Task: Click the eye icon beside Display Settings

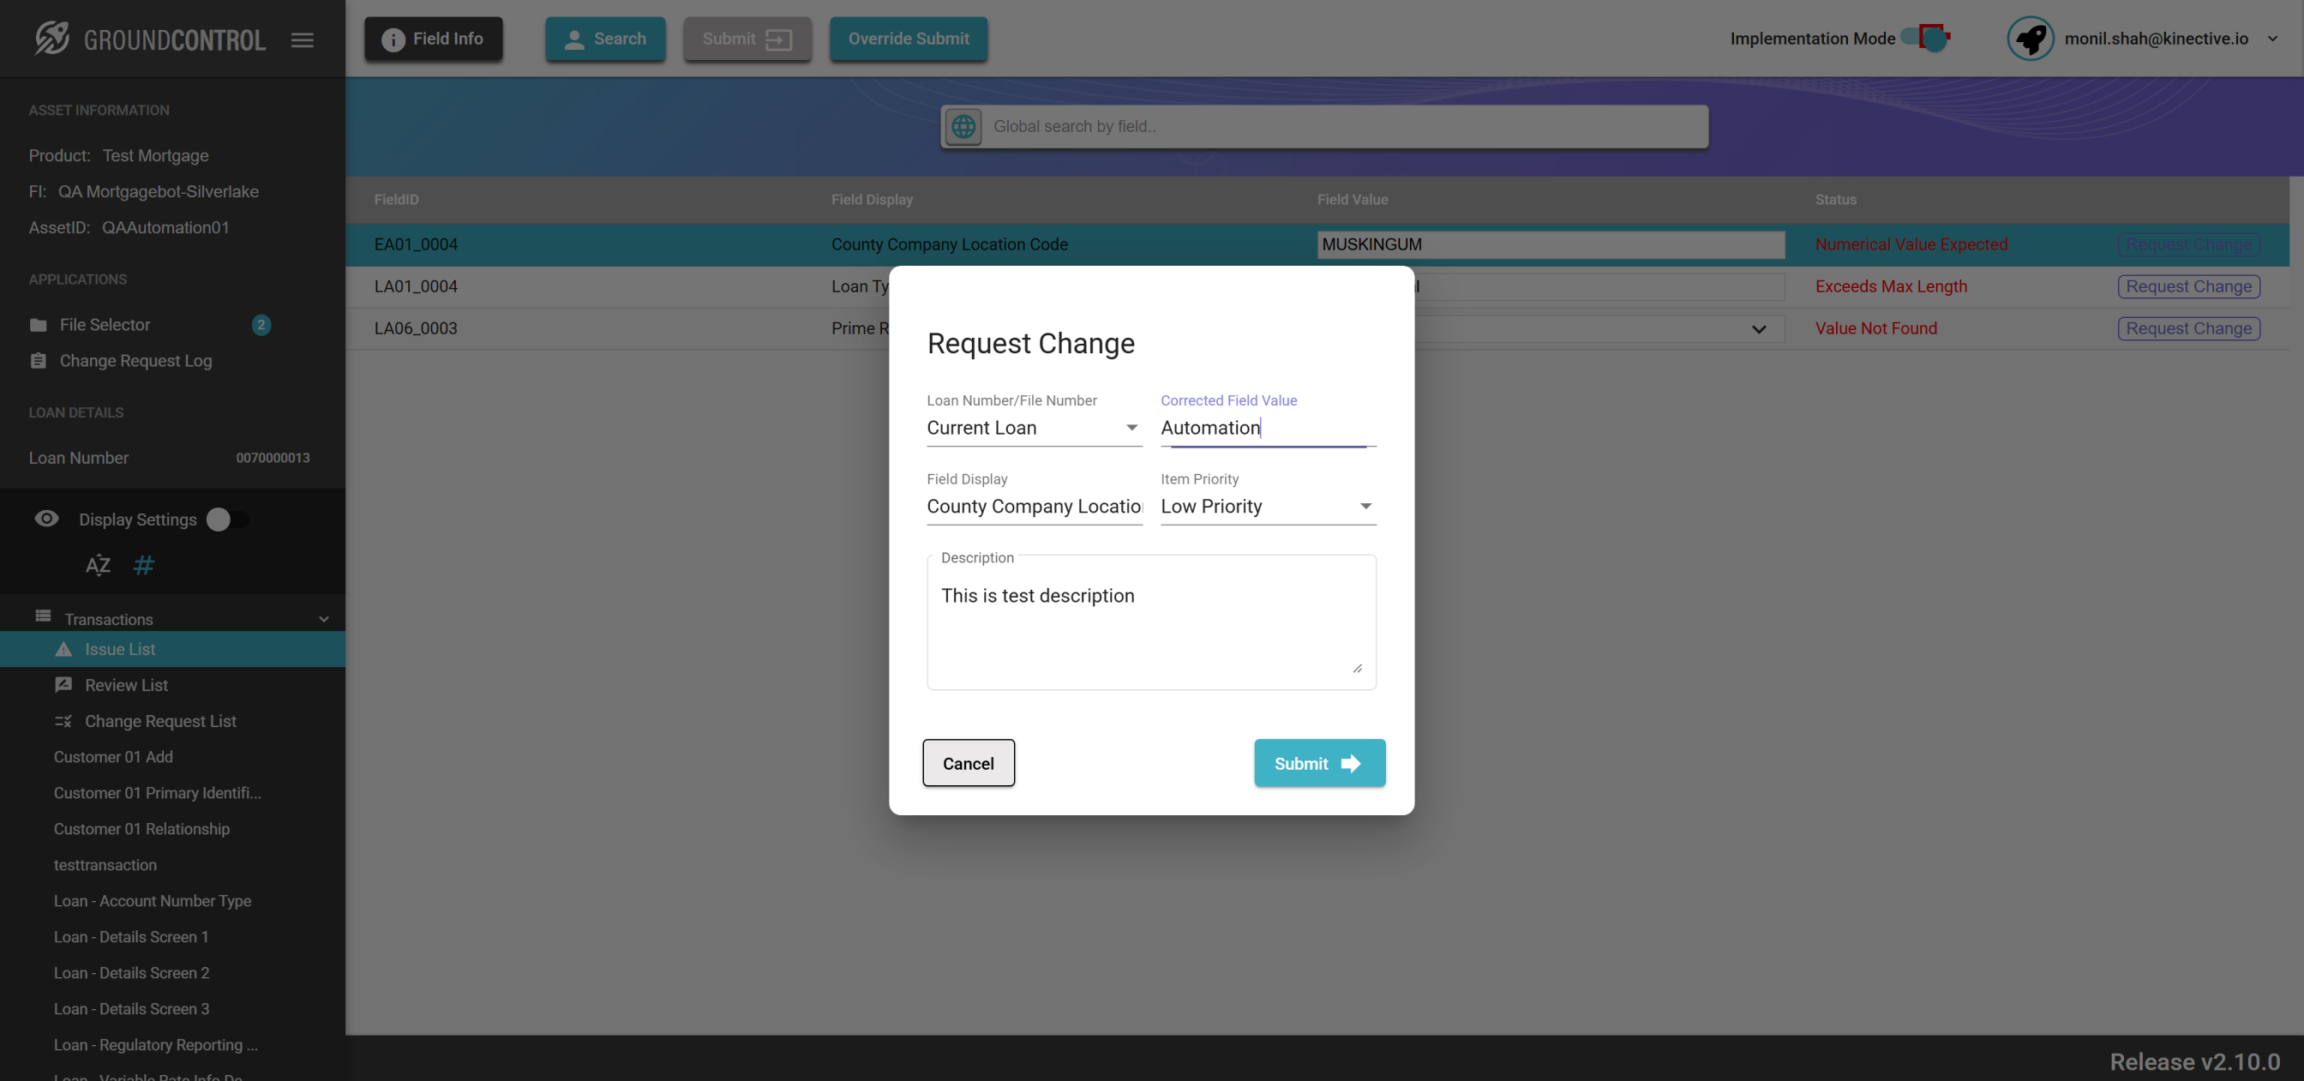Action: [46, 519]
